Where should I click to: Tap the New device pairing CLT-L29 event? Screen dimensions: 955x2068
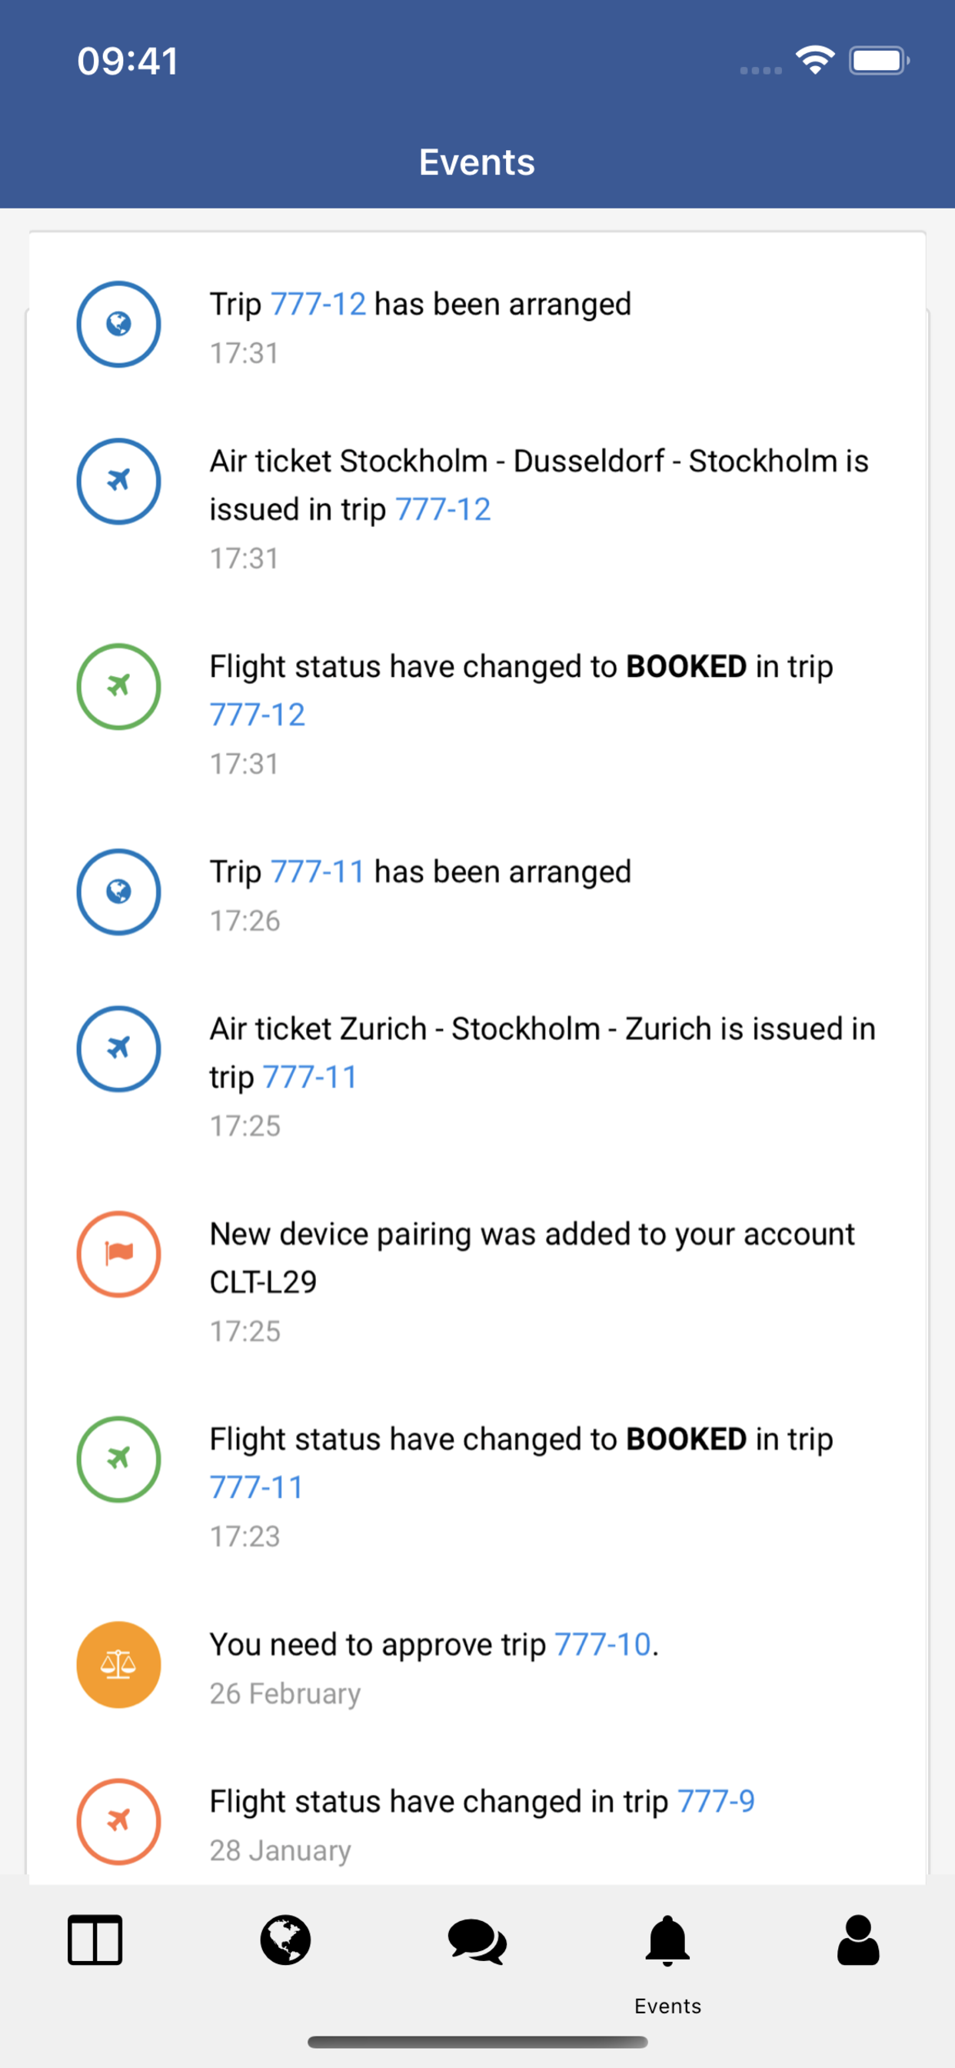(531, 1257)
